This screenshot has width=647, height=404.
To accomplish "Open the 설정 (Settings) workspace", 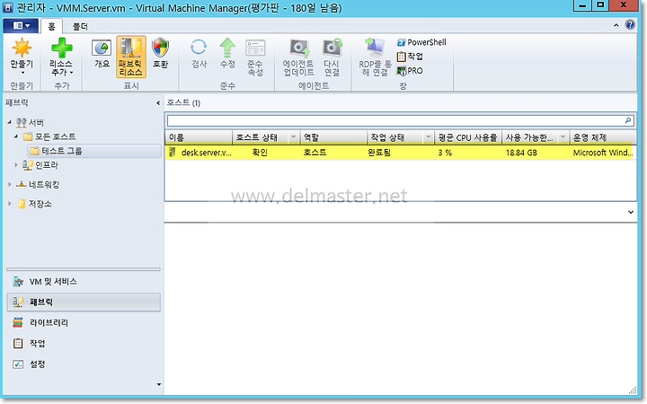I will [x=84, y=364].
